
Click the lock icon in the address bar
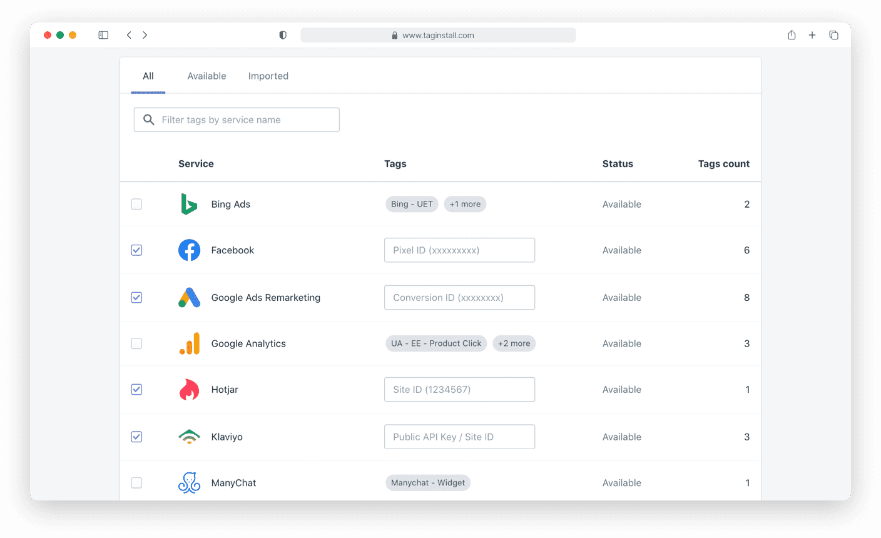pos(395,36)
